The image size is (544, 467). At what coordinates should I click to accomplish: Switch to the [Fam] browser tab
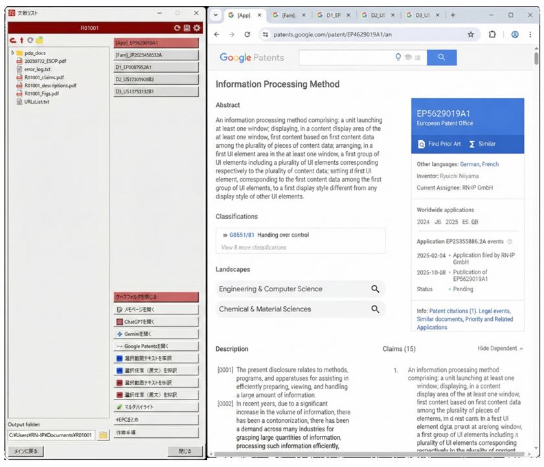click(286, 15)
